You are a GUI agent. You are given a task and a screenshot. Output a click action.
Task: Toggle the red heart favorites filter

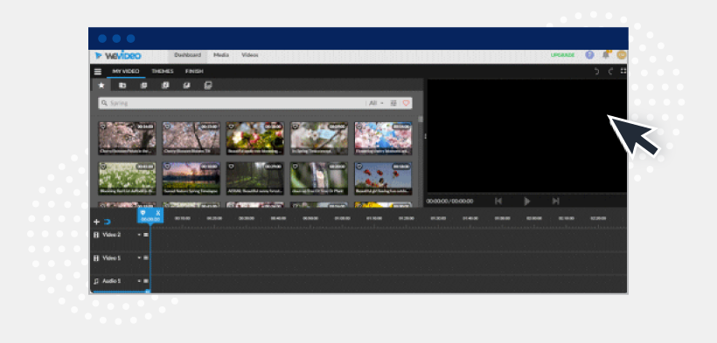pos(406,103)
